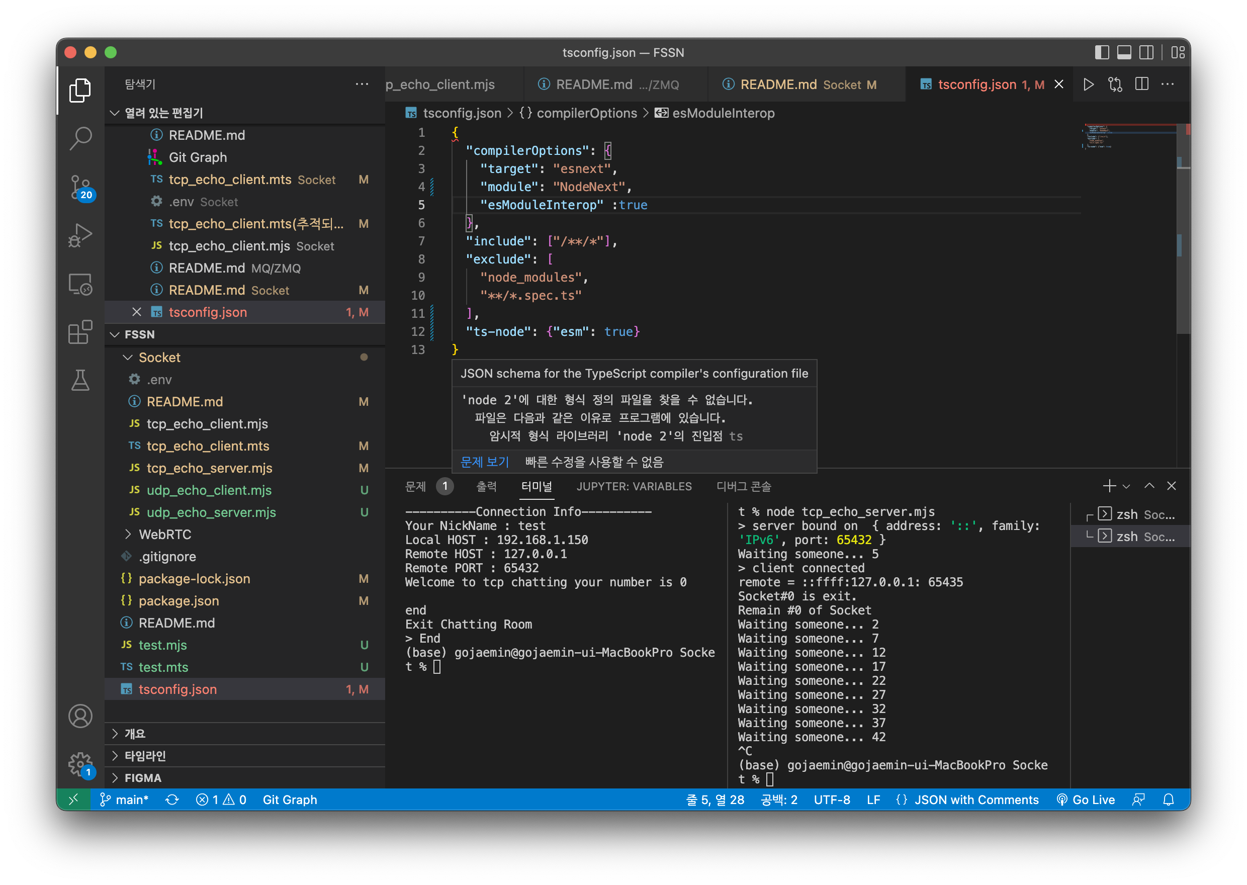Open the 문제 problems panel tab
The height and width of the screenshot is (885, 1247).
point(416,486)
